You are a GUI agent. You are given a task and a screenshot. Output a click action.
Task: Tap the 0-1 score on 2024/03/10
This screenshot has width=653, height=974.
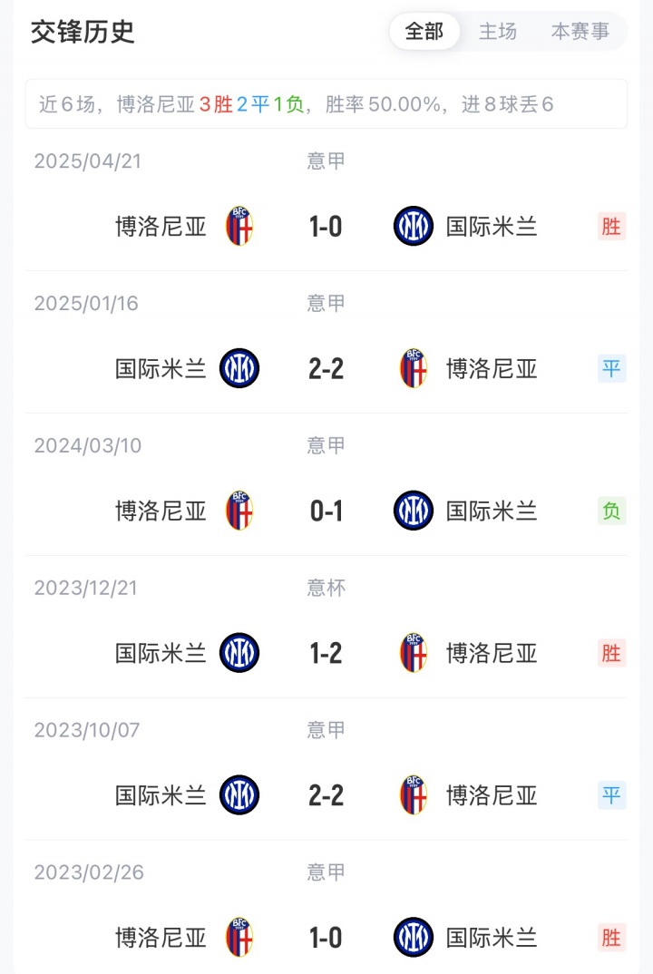click(326, 511)
